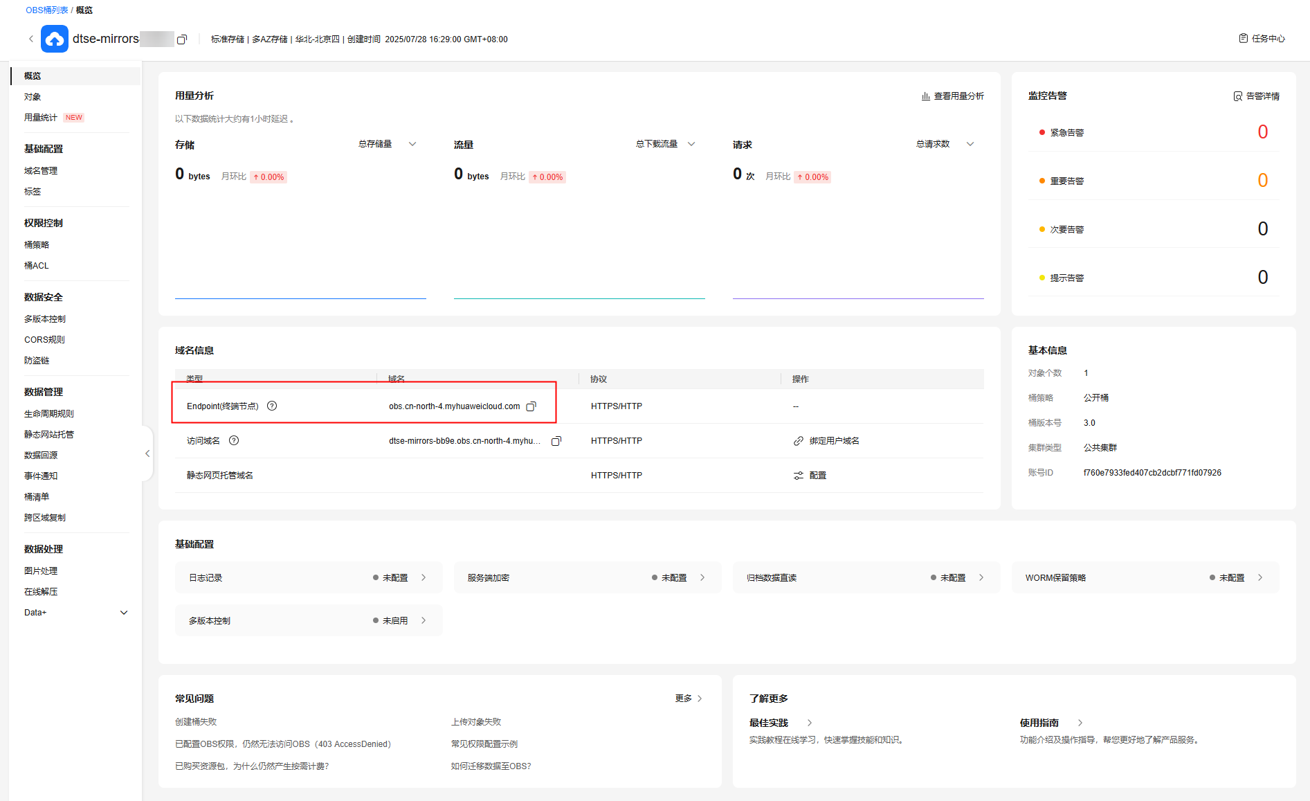
Task: Select 对象 in the left sidebar
Action: click(x=33, y=97)
